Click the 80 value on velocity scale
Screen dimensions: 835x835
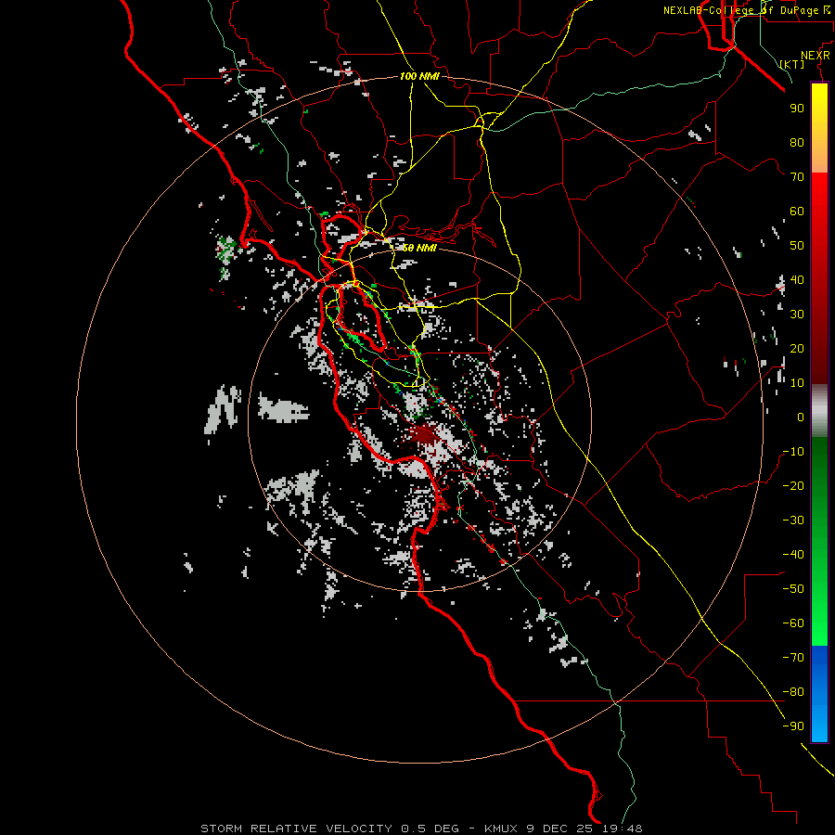coord(797,142)
